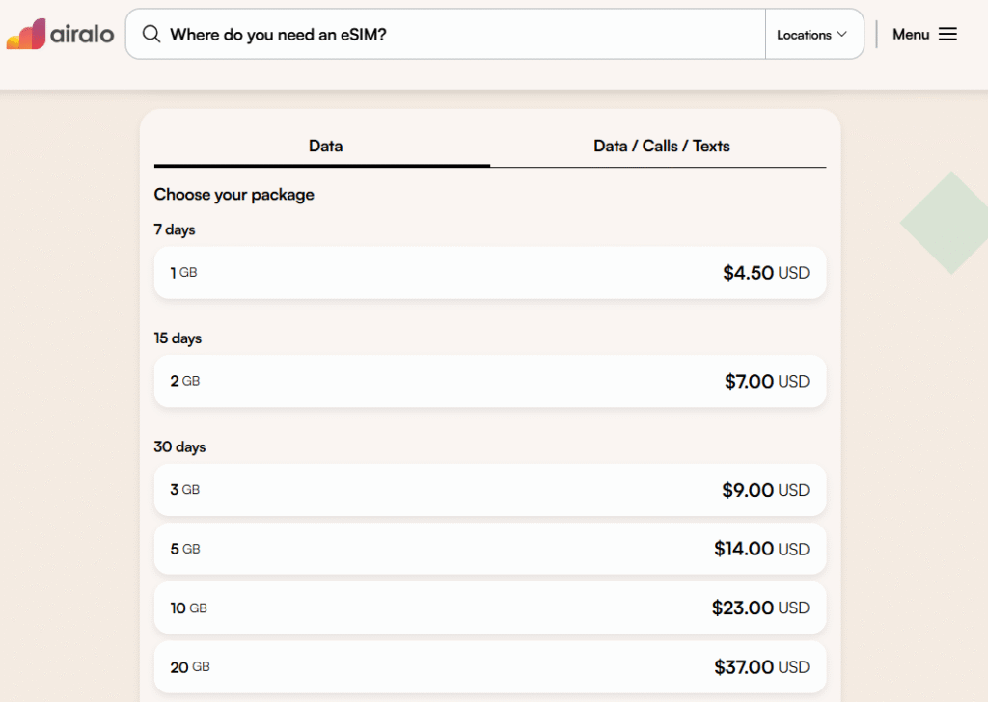
Task: Click the Locations chevron arrow
Action: (x=842, y=34)
